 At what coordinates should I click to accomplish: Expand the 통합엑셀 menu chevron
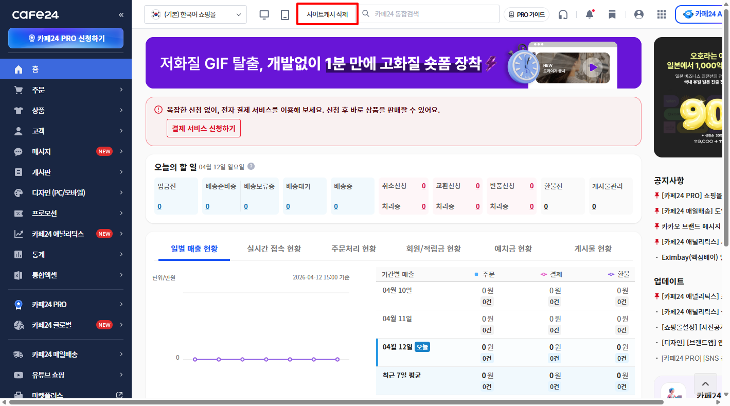(121, 275)
